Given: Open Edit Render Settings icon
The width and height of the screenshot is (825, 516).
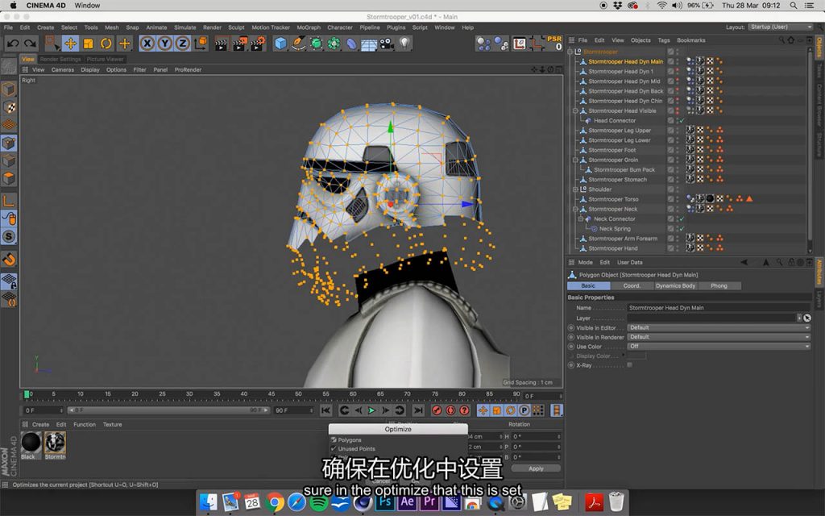Looking at the screenshot, I should coord(258,44).
